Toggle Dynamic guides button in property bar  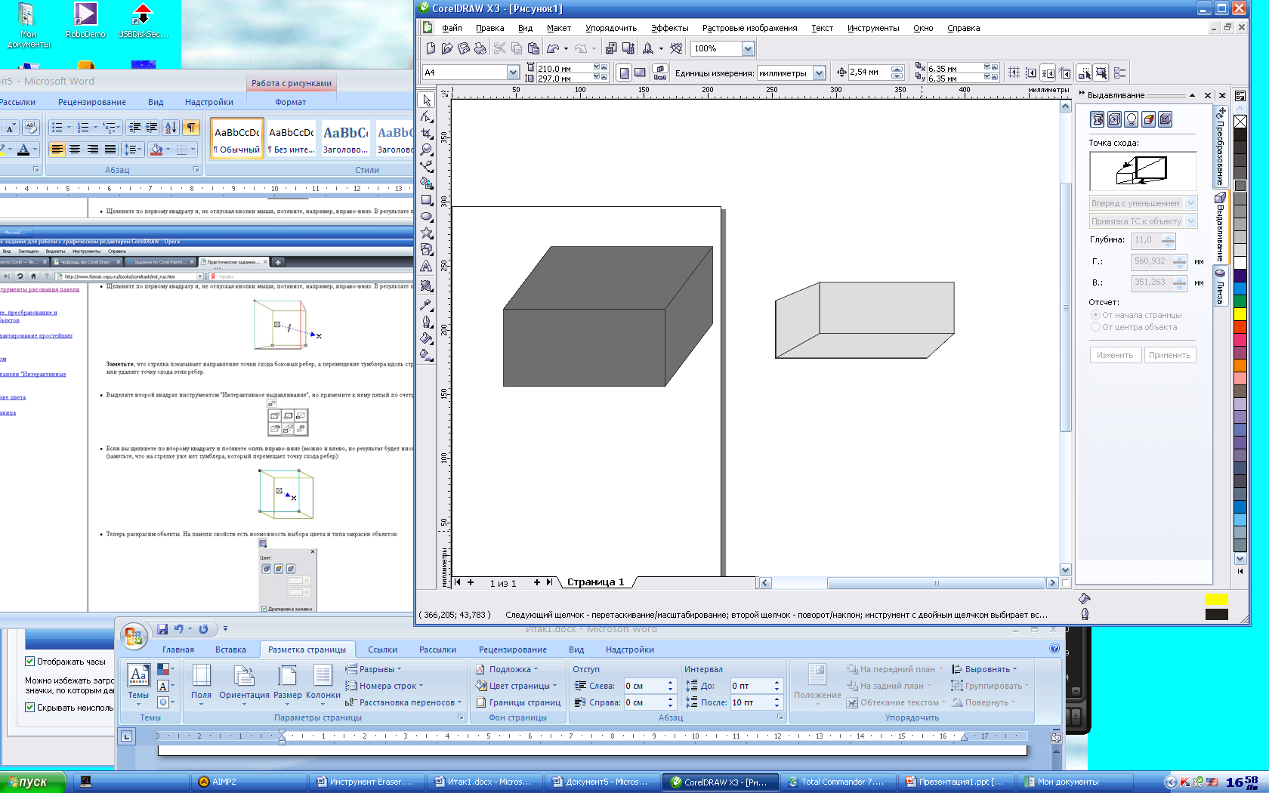click(x=1064, y=73)
